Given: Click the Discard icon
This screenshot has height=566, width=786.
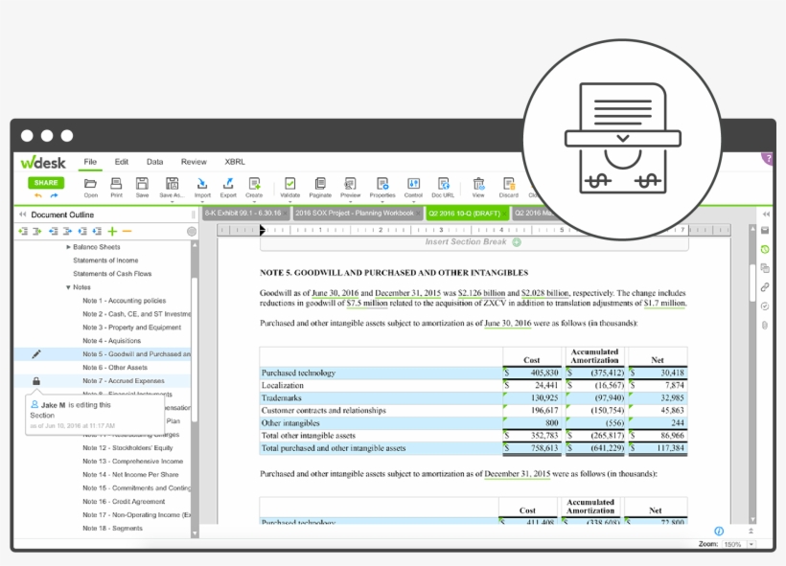Looking at the screenshot, I should coord(509,183).
